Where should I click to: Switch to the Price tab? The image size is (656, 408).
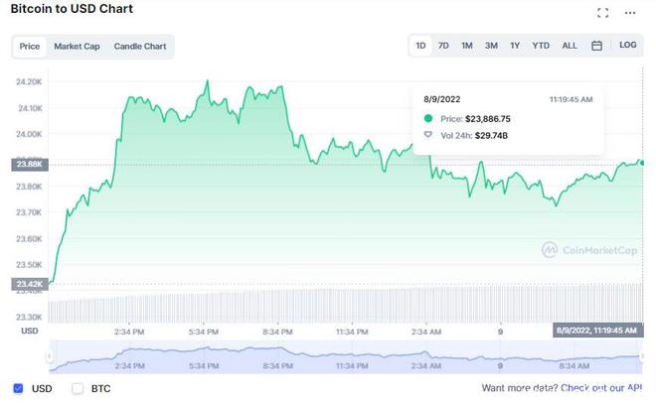(x=30, y=47)
